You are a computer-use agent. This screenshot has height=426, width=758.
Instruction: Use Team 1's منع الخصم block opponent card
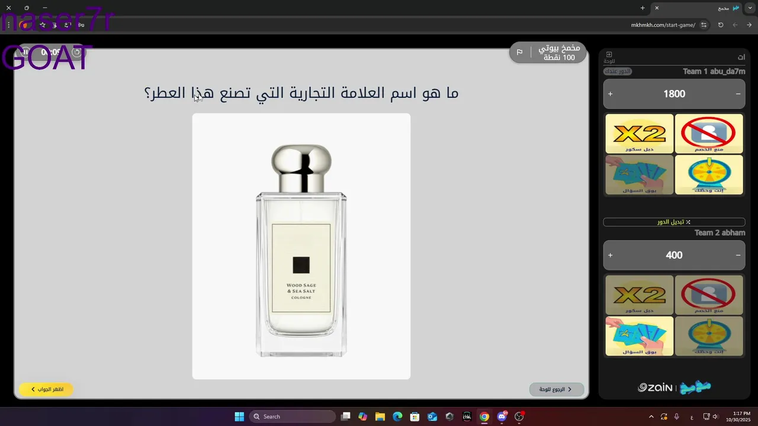[709, 134]
